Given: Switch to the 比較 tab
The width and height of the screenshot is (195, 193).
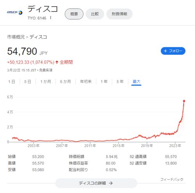Looking at the screenshot, I should click(x=95, y=14).
